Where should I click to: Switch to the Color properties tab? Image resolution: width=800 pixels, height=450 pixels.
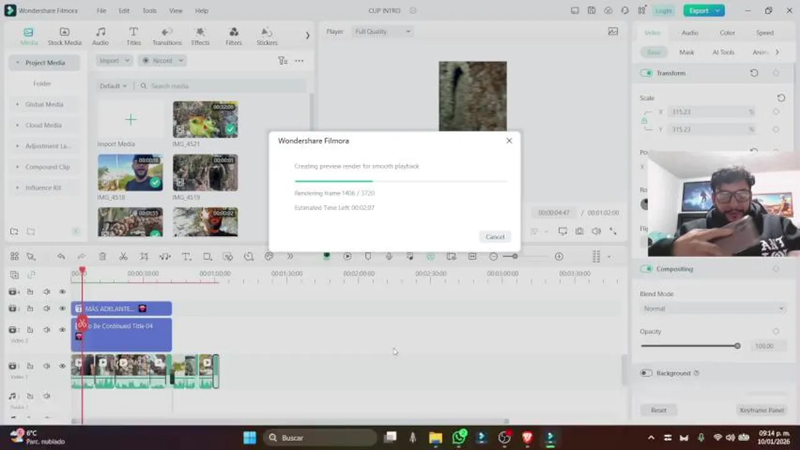click(727, 32)
